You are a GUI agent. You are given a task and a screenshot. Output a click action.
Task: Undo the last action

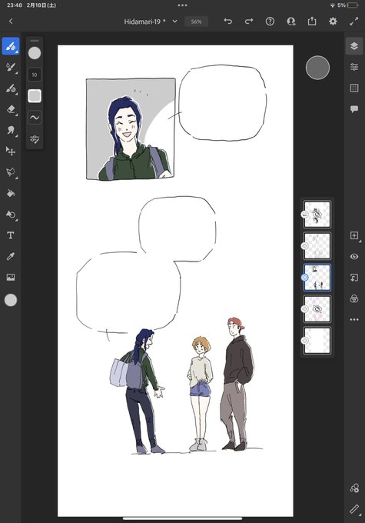tap(228, 22)
